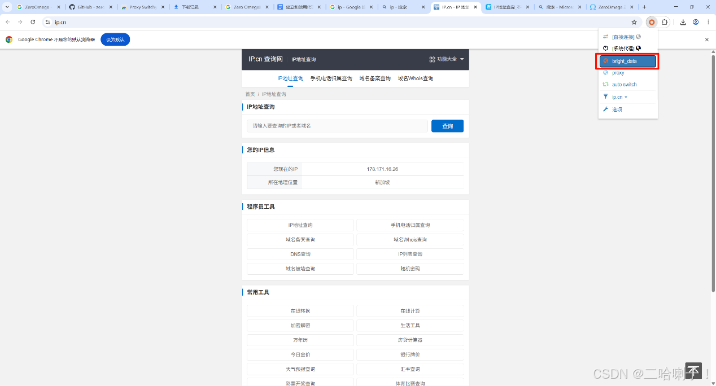Viewport: 716px width, 386px height.
Task: Open the 域名备案查询 nav tab
Action: (x=375, y=78)
